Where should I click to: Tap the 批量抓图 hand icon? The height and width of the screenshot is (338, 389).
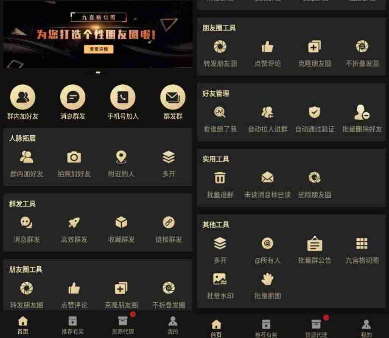tap(267, 279)
